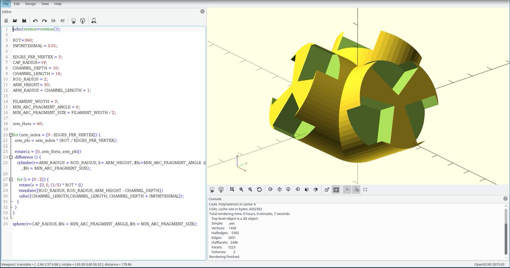Switch to the Top view
The image size is (510, 268).
[280, 190]
